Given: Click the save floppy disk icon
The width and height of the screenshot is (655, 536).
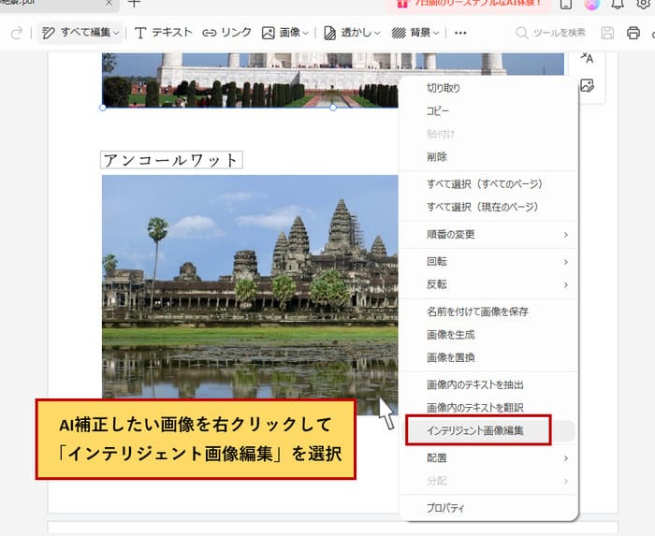Looking at the screenshot, I should coord(607,33).
